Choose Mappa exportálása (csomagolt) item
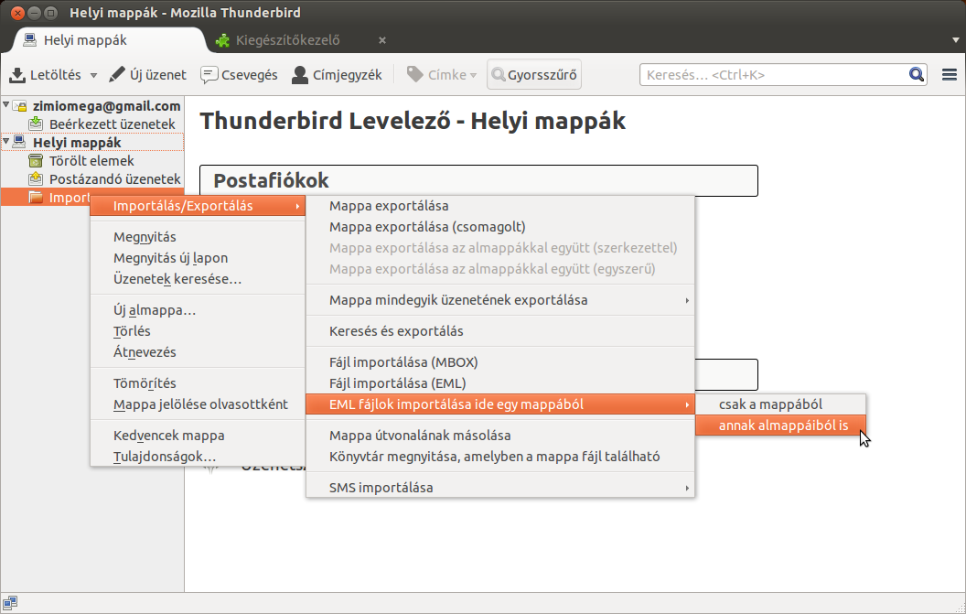 [x=500, y=227]
